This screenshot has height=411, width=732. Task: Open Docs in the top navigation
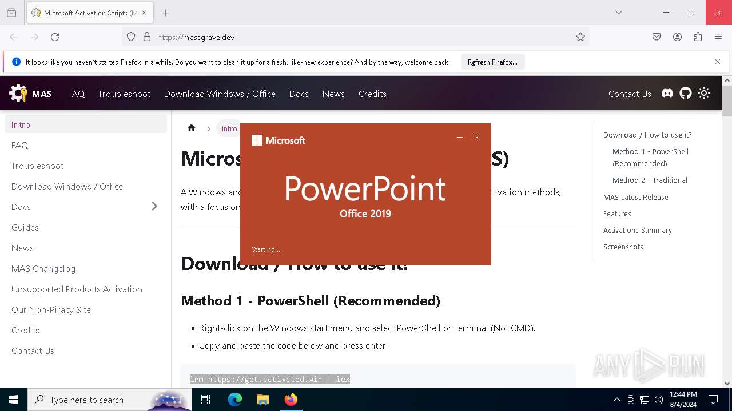(x=299, y=94)
